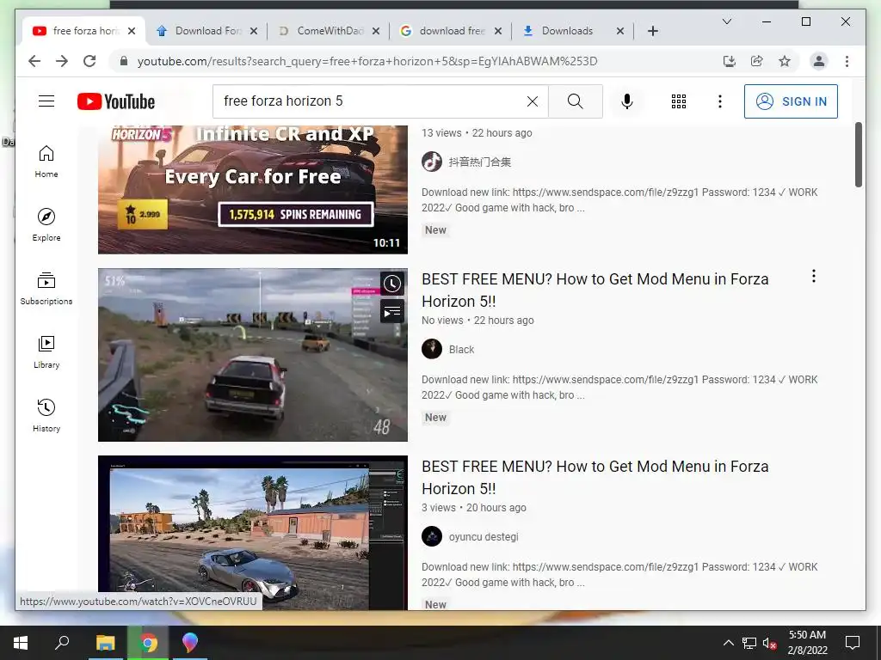Screen dimensions: 881x660
Task: Click the magnifier search button
Action: pos(575,101)
